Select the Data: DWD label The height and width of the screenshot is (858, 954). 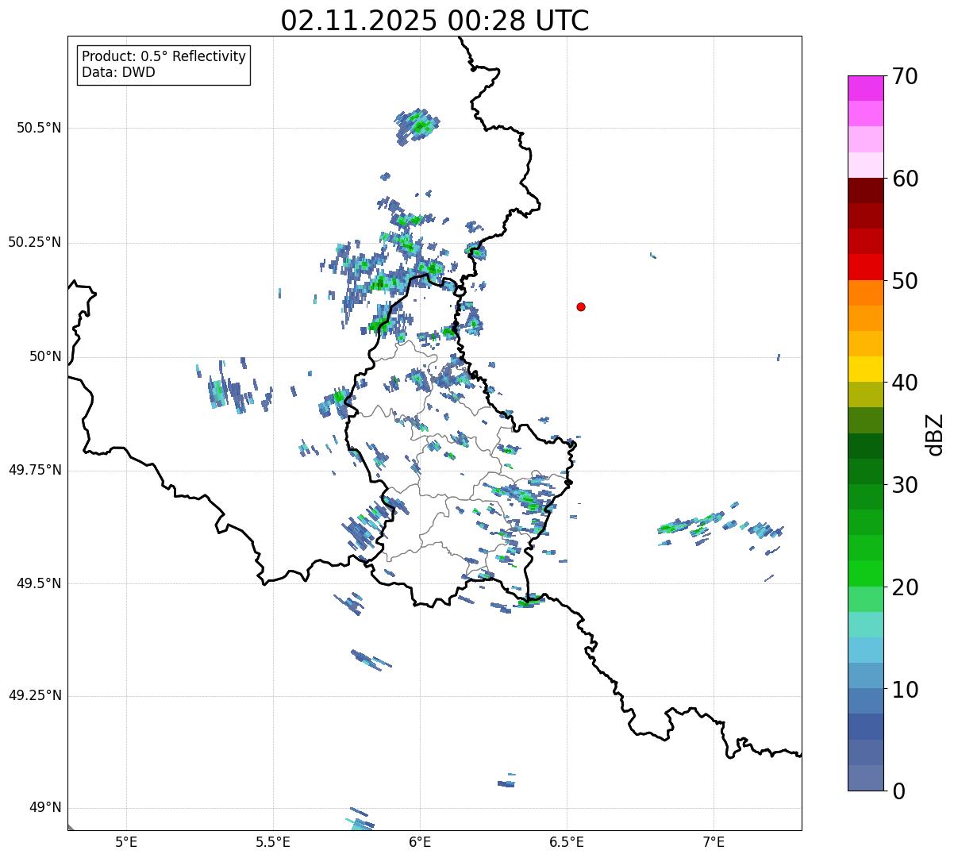pos(118,72)
